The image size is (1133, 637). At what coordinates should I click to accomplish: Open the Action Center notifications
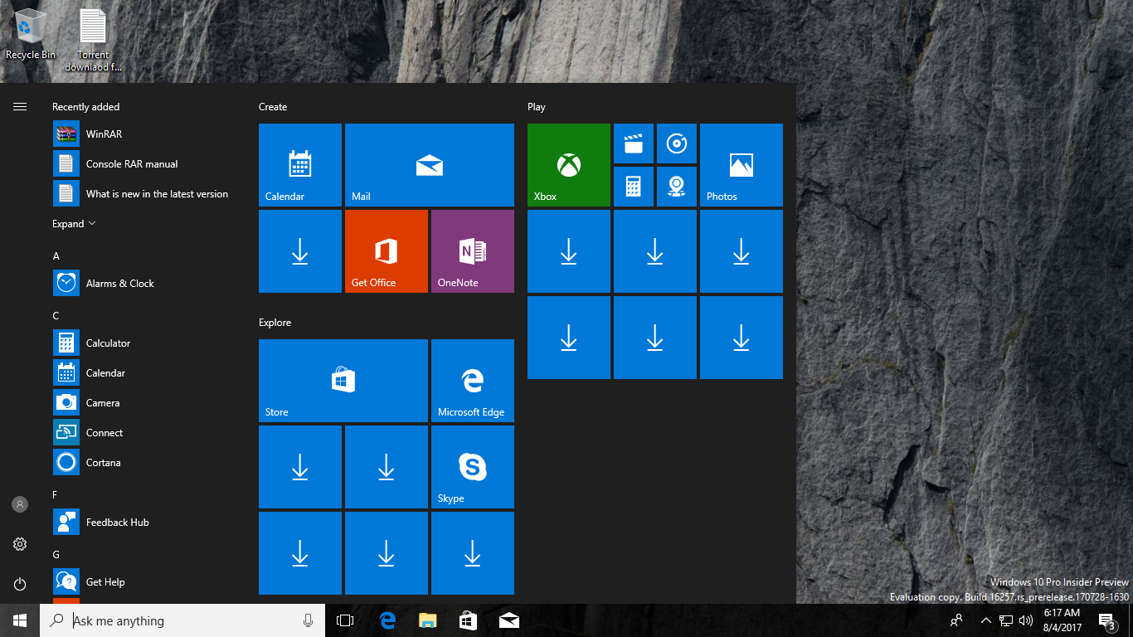[x=1106, y=620]
